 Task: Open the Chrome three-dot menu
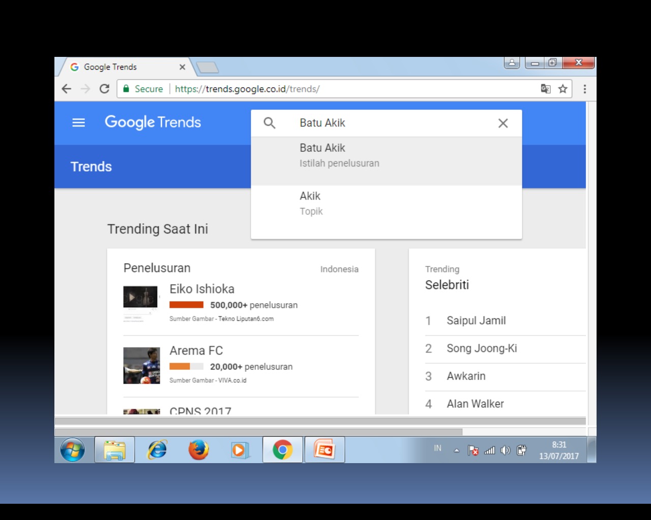[x=585, y=89]
